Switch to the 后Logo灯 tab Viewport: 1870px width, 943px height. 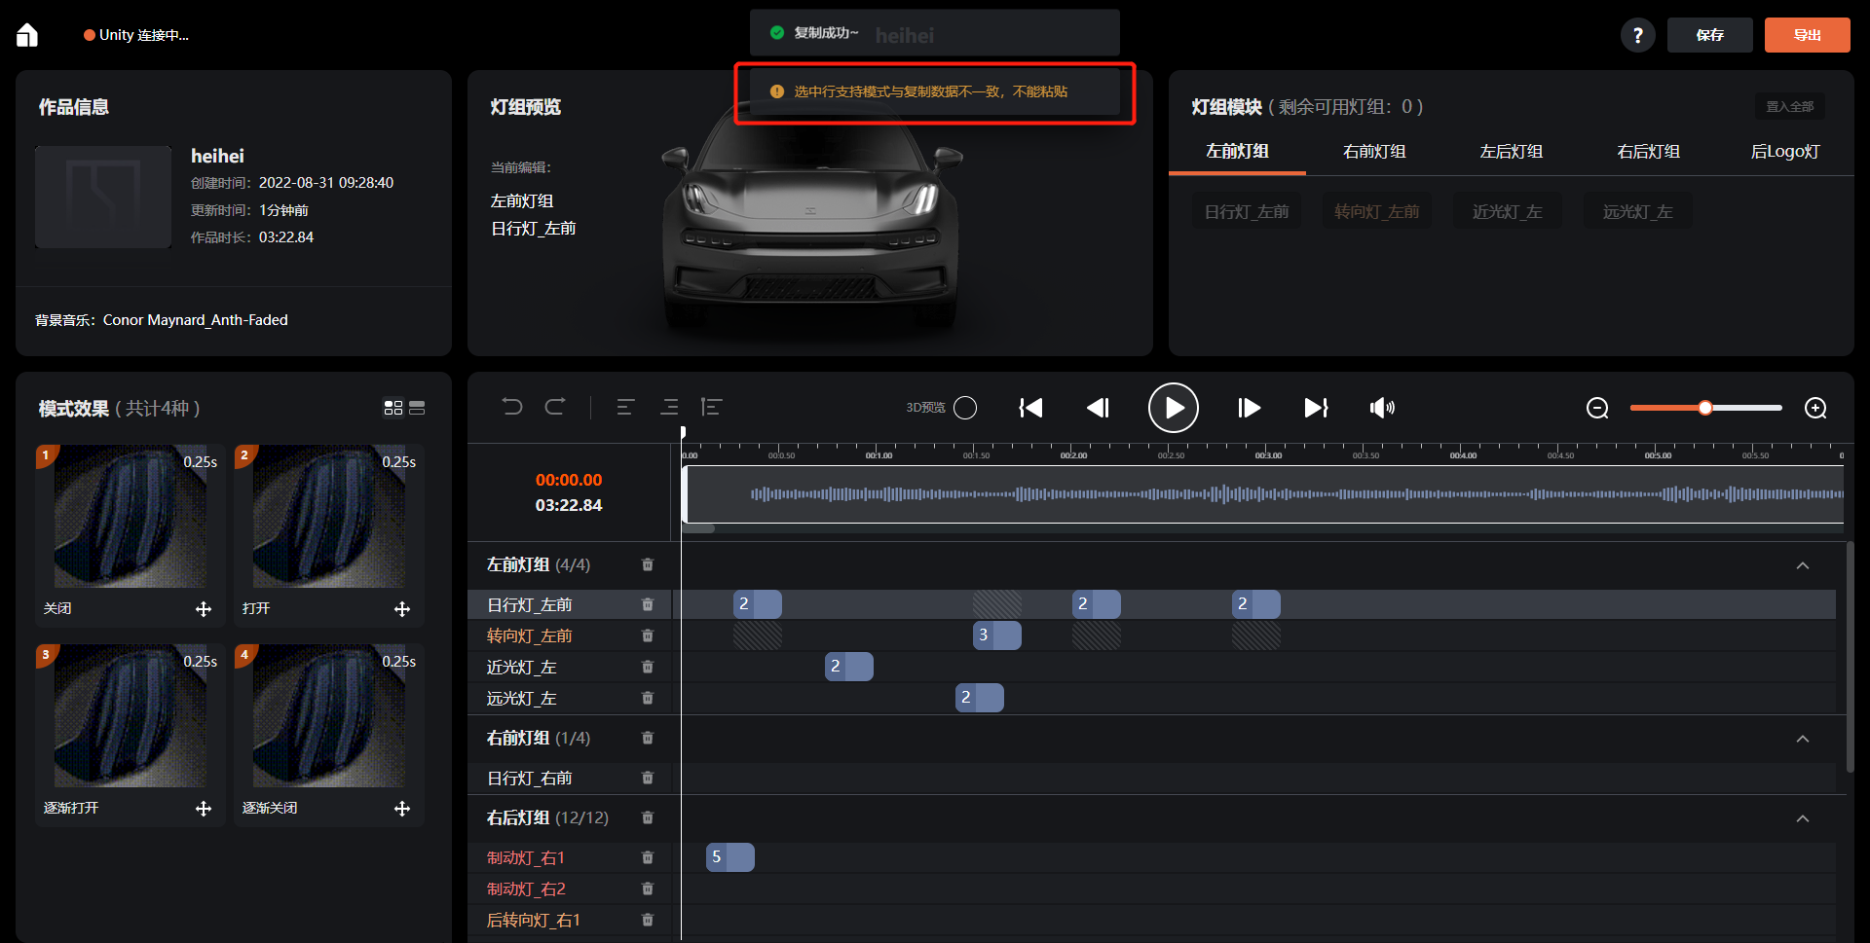pyautogui.click(x=1784, y=151)
